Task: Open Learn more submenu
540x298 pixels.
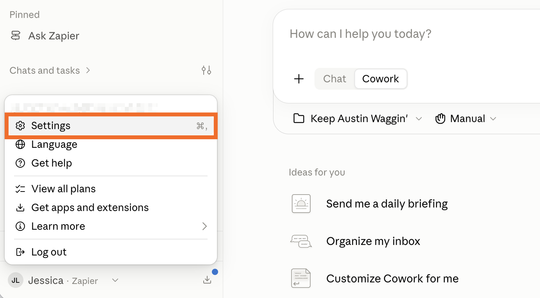Action: click(111, 226)
